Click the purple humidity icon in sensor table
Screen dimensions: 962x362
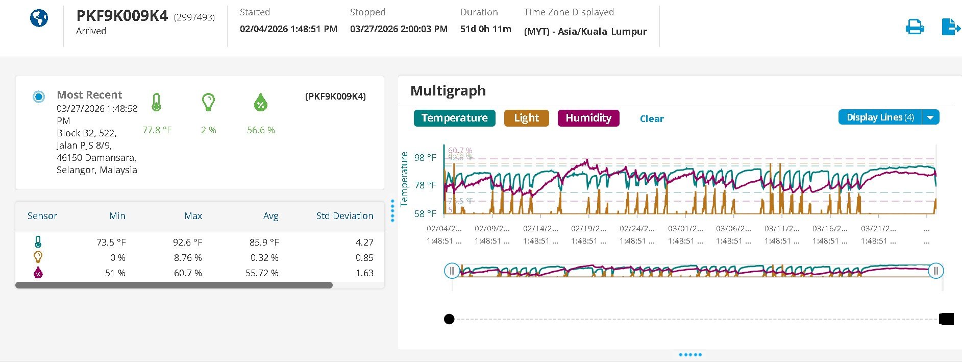38,273
